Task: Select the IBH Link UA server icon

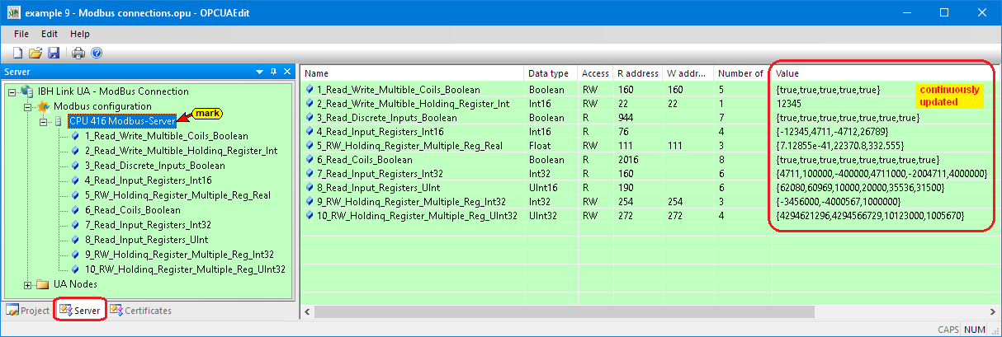Action: coord(26,91)
